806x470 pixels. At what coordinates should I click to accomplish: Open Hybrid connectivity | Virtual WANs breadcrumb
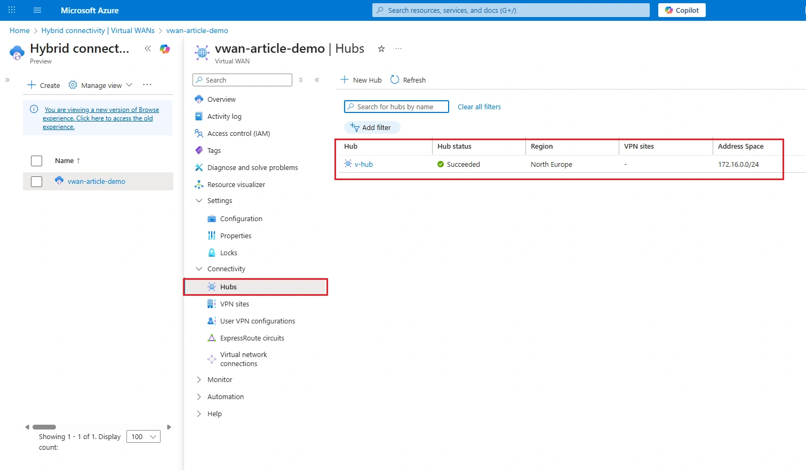98,30
